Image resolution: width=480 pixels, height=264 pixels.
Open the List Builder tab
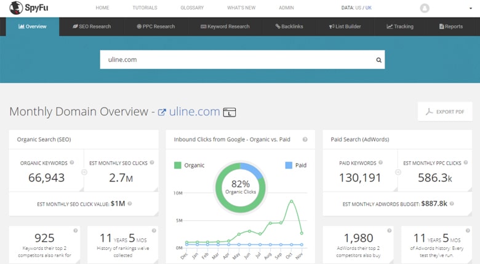pos(345,26)
